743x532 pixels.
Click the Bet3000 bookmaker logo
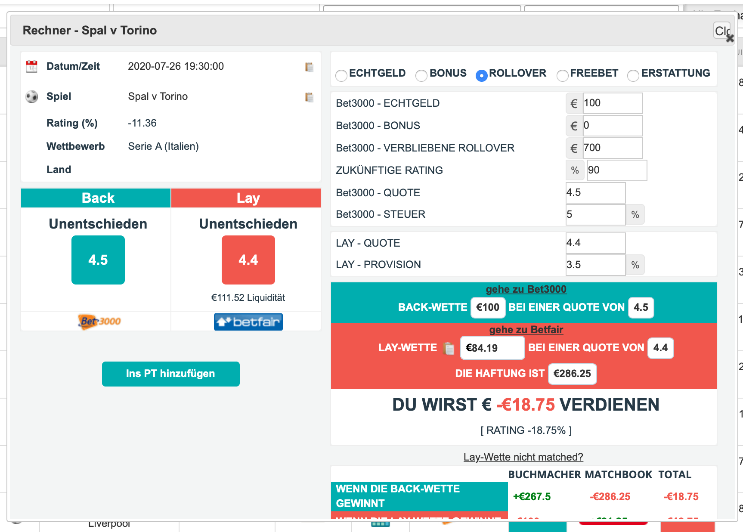tap(99, 321)
